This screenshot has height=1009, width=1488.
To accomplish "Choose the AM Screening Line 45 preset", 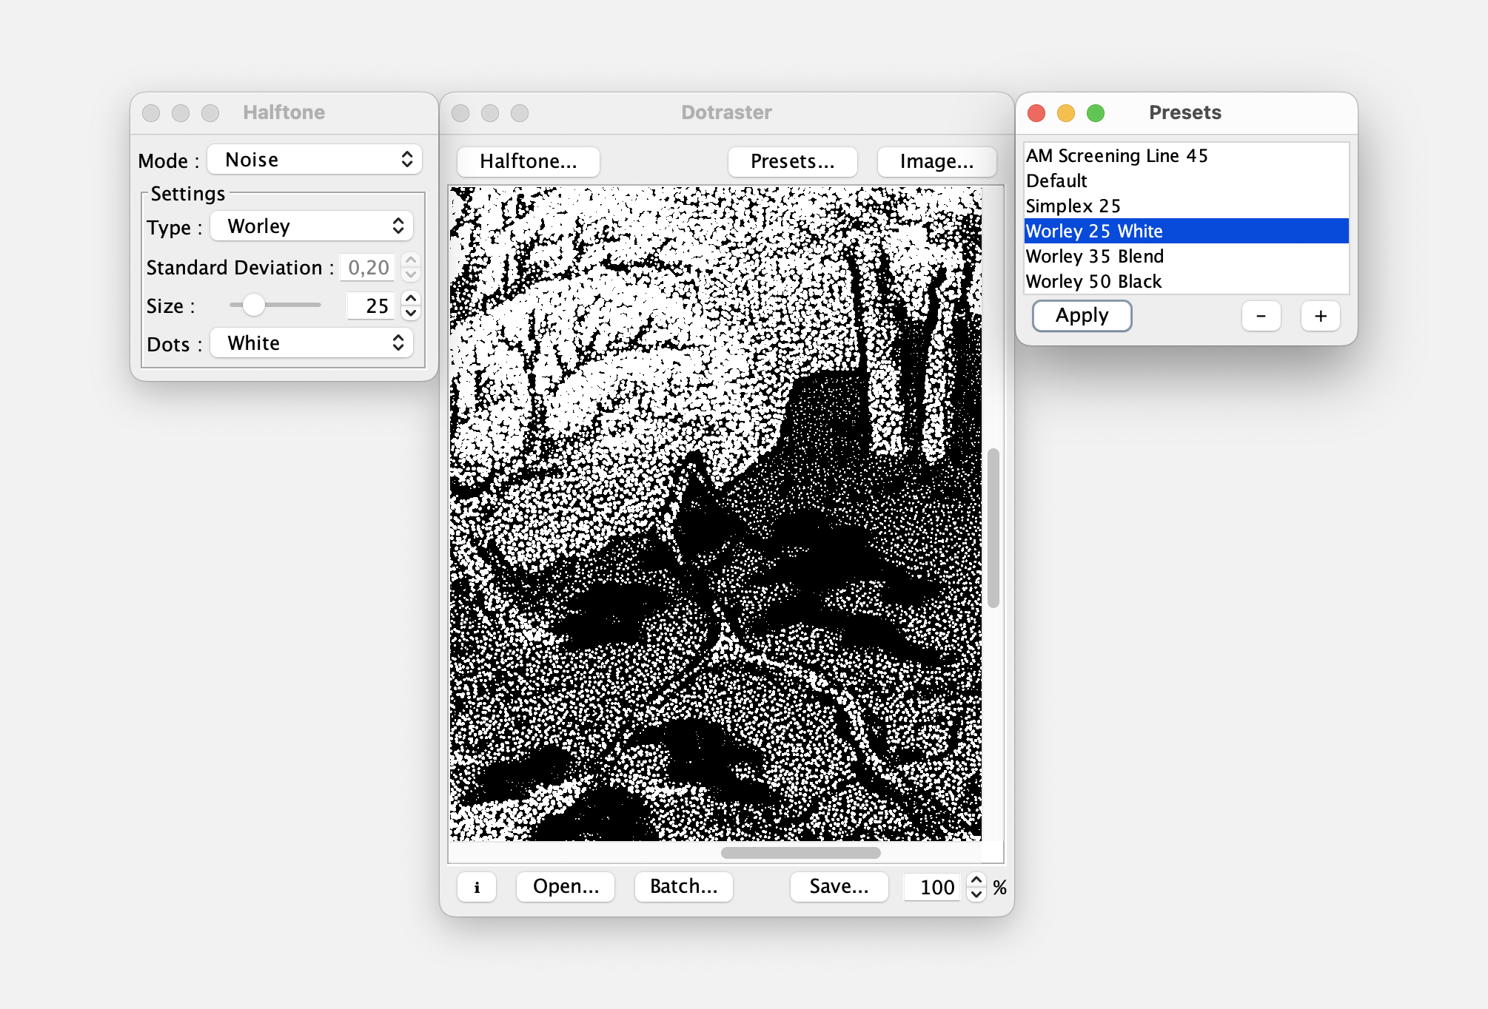I will [x=1116, y=156].
